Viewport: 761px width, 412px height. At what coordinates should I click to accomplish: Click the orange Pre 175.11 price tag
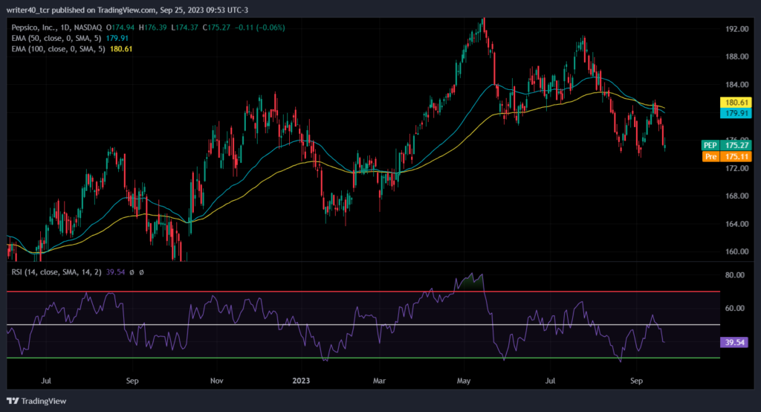(x=727, y=156)
